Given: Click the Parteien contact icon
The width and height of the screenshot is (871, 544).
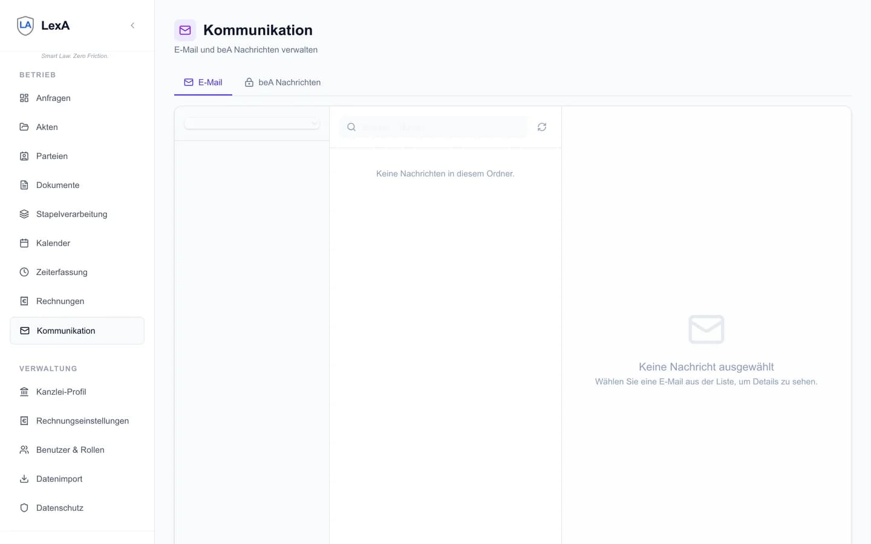Looking at the screenshot, I should (24, 156).
